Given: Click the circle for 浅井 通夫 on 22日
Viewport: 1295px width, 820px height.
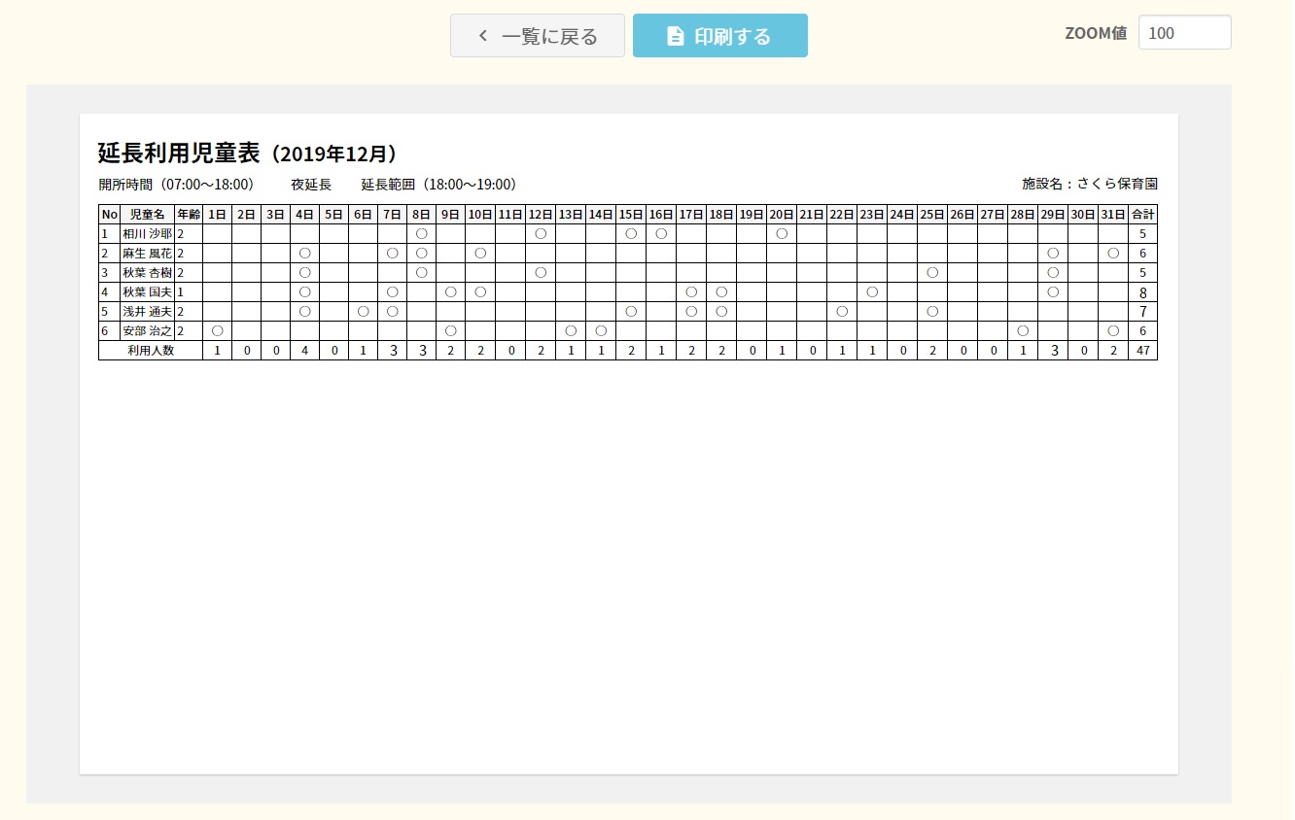Looking at the screenshot, I should [x=842, y=312].
